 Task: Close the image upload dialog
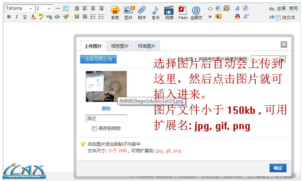pyautogui.click(x=284, y=44)
